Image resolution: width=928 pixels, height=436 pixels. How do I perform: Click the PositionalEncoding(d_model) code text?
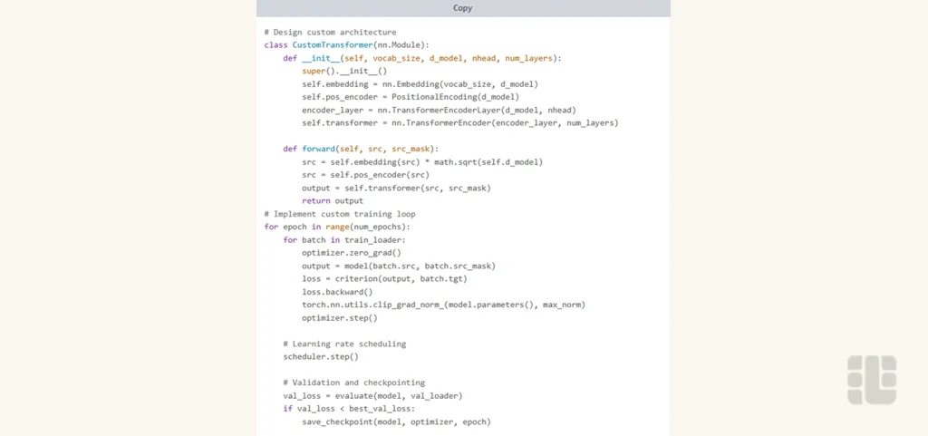point(455,97)
